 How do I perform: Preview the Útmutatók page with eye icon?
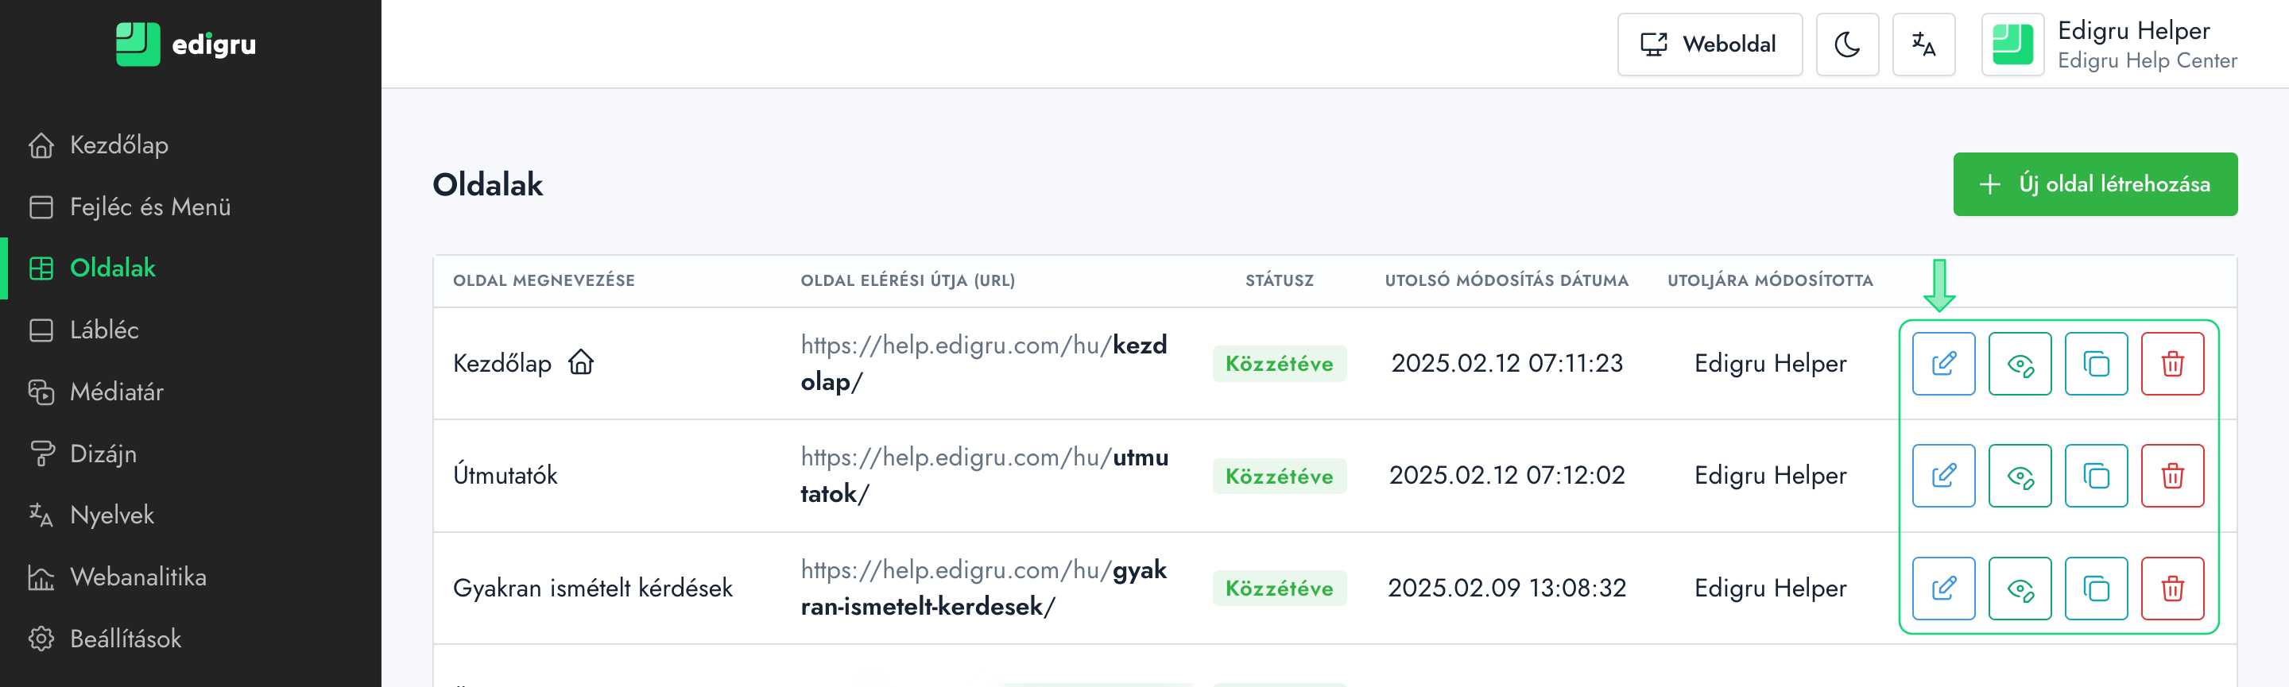click(2020, 476)
